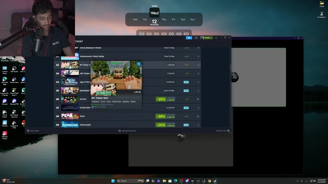Open OBS Studio desktop shortcut
This screenshot has width=328, height=184.
[14, 69]
